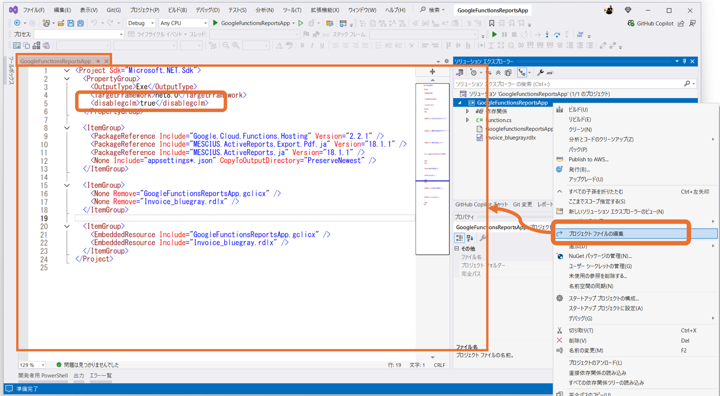Select the solution 'GoogleFunctionsReportsApp' root node

(535, 94)
